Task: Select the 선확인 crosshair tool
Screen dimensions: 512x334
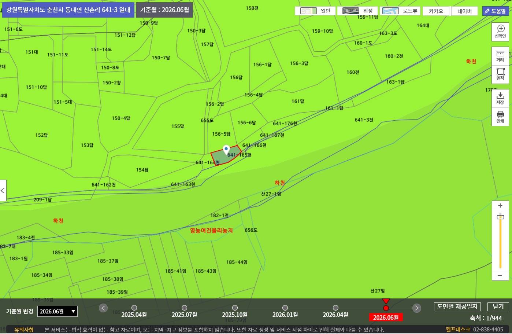Action: tap(500, 31)
